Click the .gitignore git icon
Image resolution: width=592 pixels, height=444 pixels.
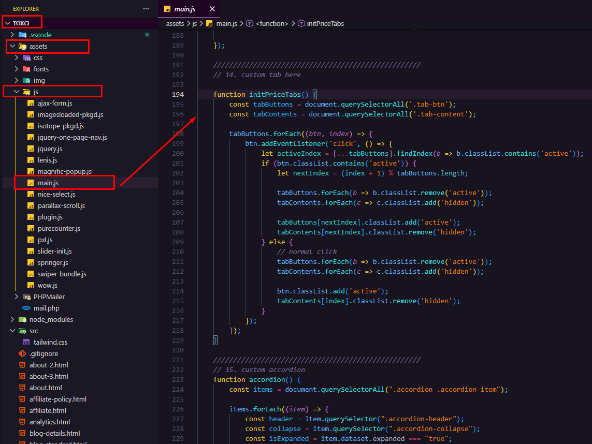(22, 353)
